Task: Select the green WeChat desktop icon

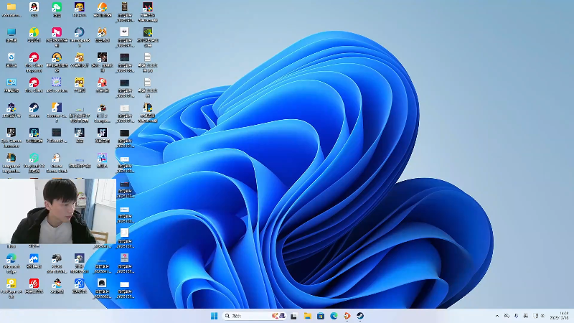Action: (57, 8)
